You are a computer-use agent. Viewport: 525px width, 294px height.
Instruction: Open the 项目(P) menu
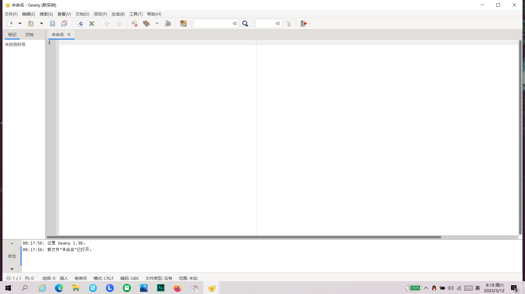click(100, 14)
